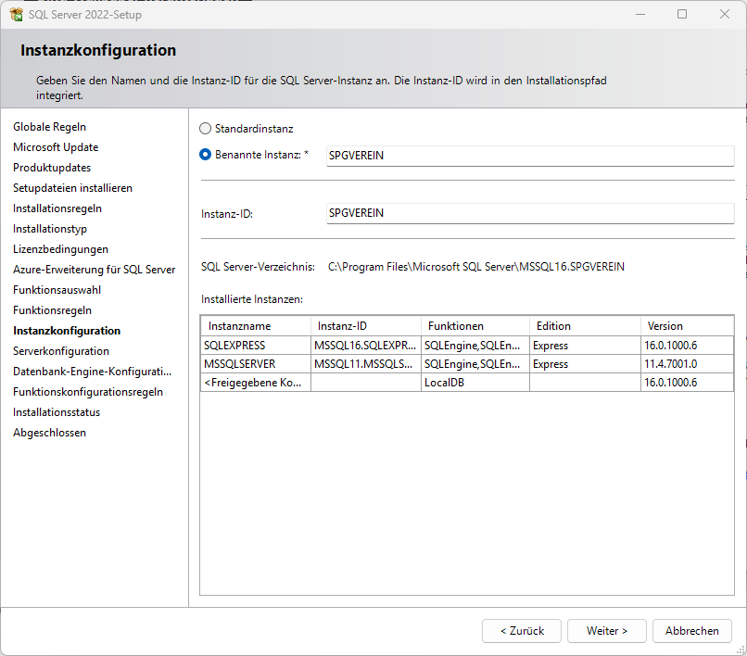
Task: Click the SQL Server setup title bar icon
Action: click(16, 15)
